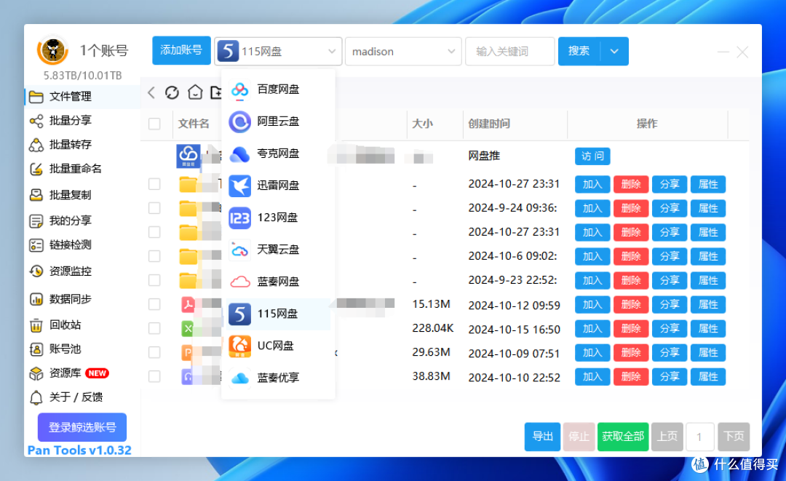Click the back arrow icon

[151, 92]
